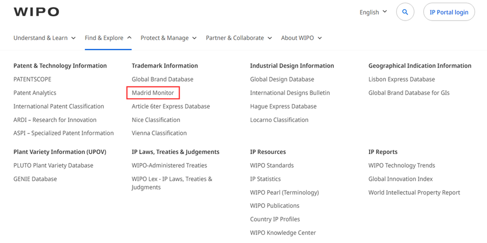Open WIPO Standards link
The image size is (487, 243).
coord(272,166)
